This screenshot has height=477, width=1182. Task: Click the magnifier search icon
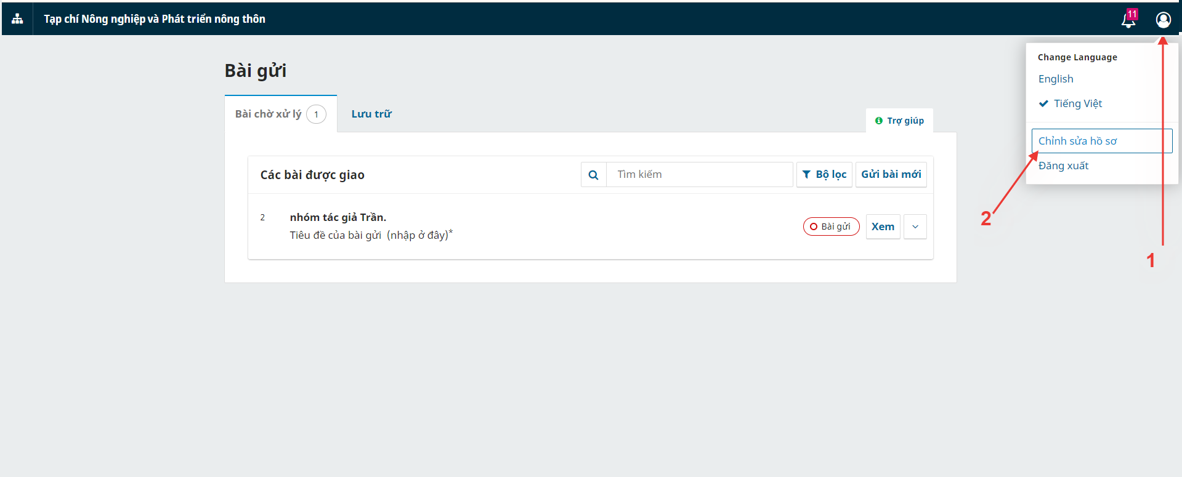(593, 175)
